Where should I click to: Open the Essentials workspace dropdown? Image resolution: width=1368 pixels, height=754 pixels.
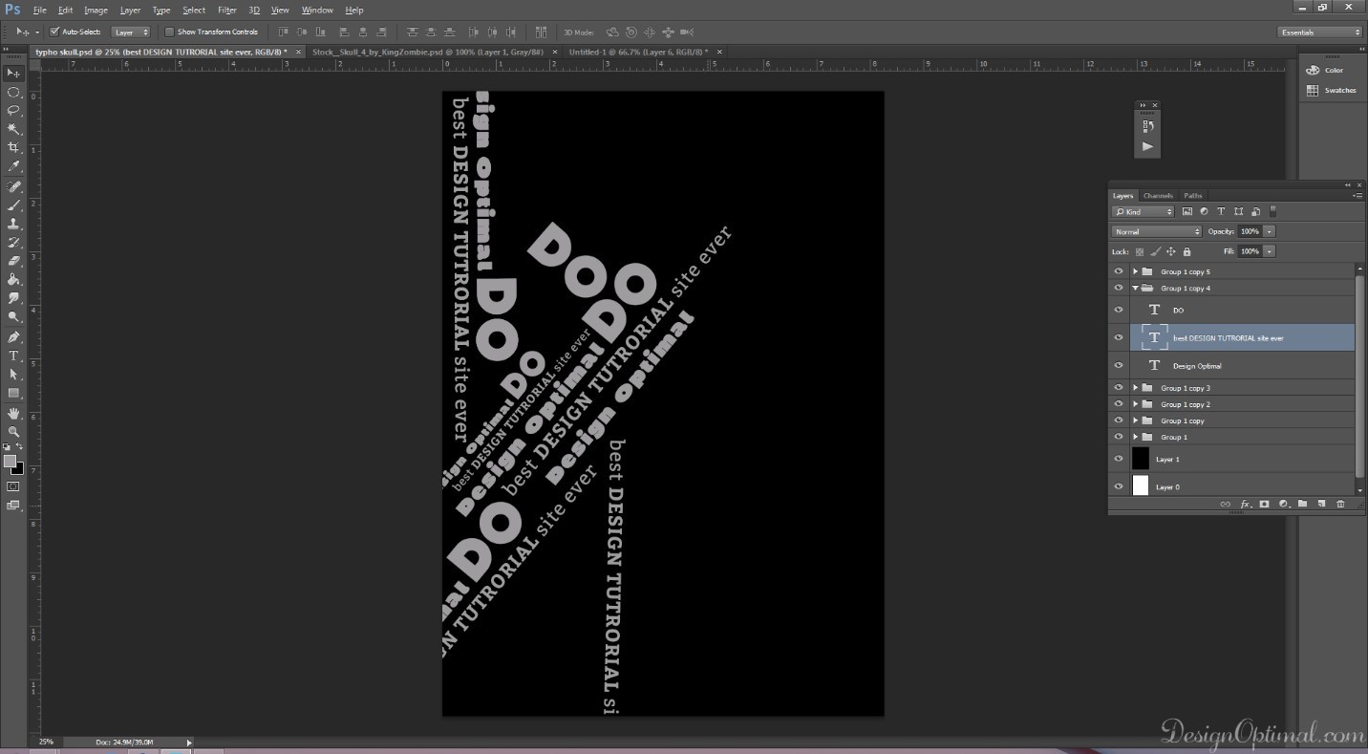[x=1320, y=32]
